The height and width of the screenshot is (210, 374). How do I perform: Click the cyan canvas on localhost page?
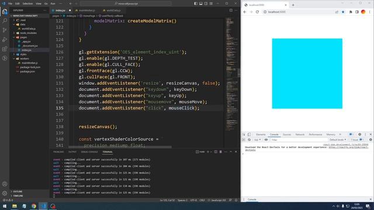(307, 73)
